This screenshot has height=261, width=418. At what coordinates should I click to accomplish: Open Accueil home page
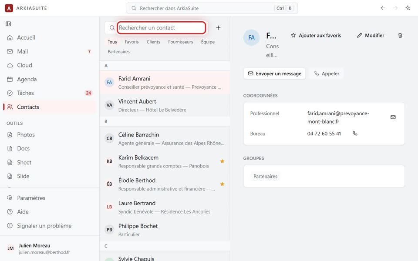(50, 37)
